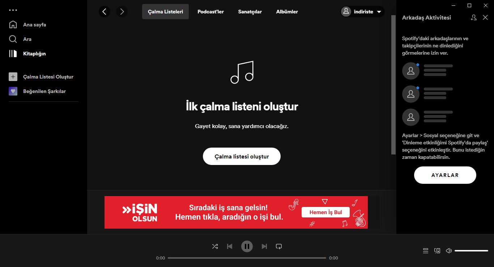
Task: Open the play queue icon
Action: [x=426, y=251]
